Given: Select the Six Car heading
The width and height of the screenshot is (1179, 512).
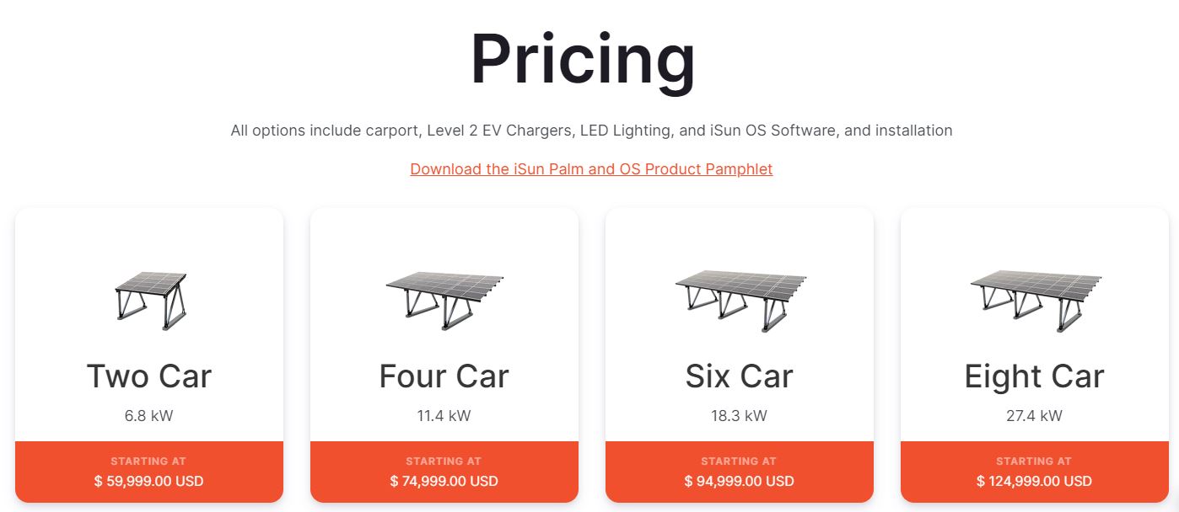Looking at the screenshot, I should (740, 376).
